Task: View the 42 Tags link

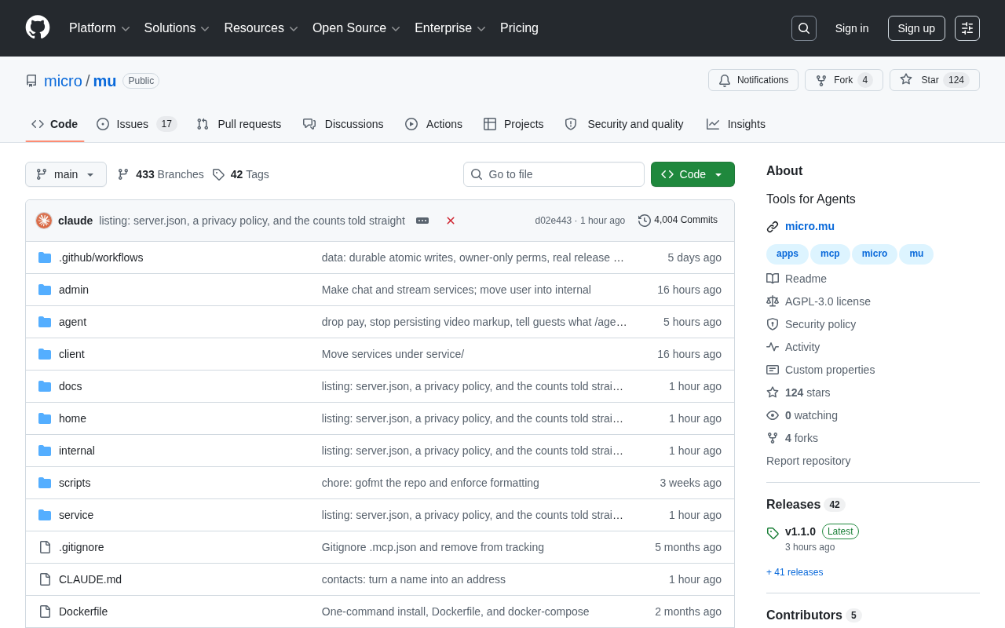Action: click(241, 174)
